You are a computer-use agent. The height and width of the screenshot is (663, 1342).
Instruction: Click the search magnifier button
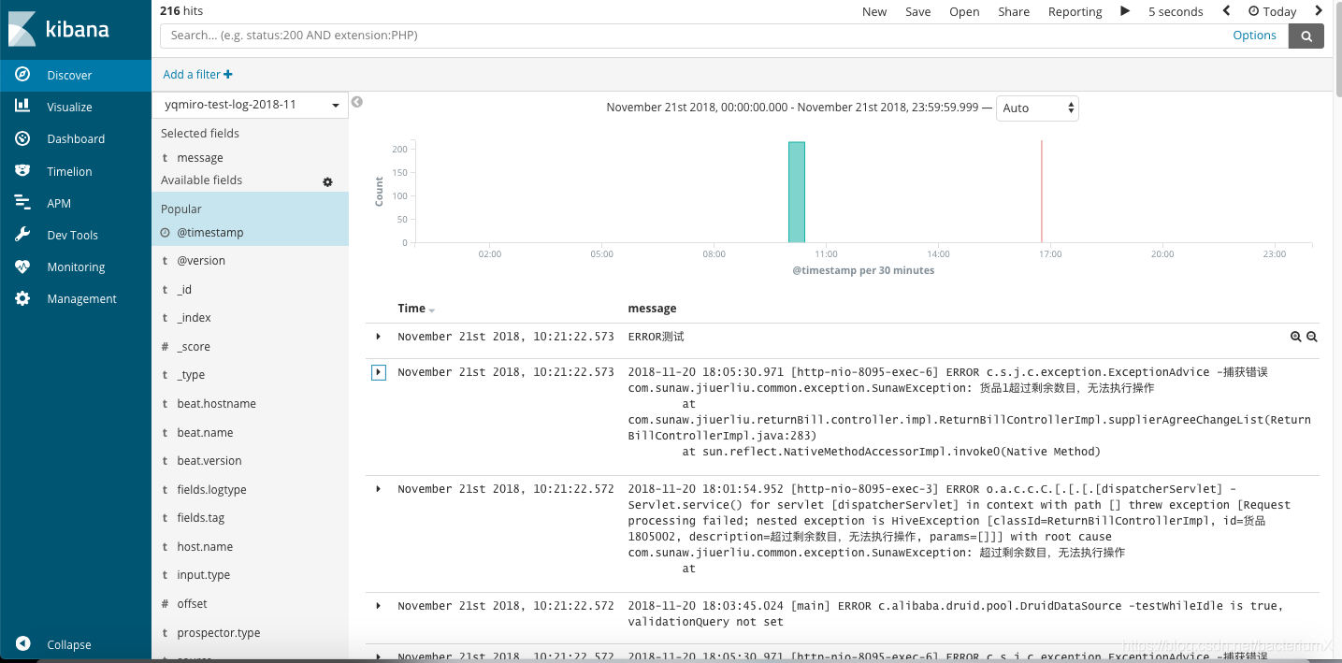pos(1306,36)
